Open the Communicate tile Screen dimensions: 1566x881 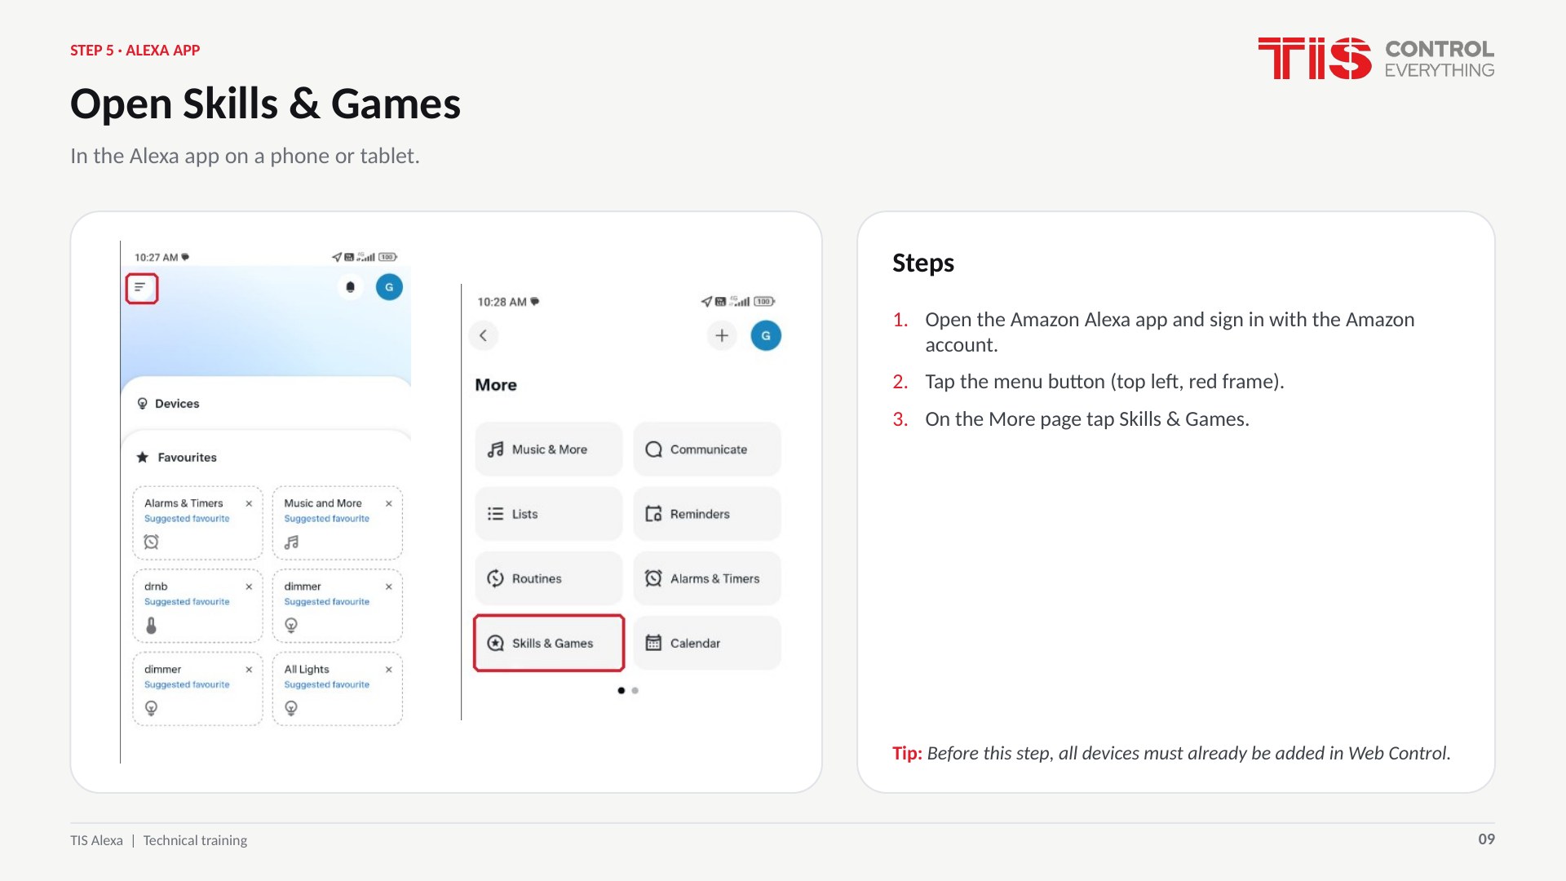click(707, 449)
